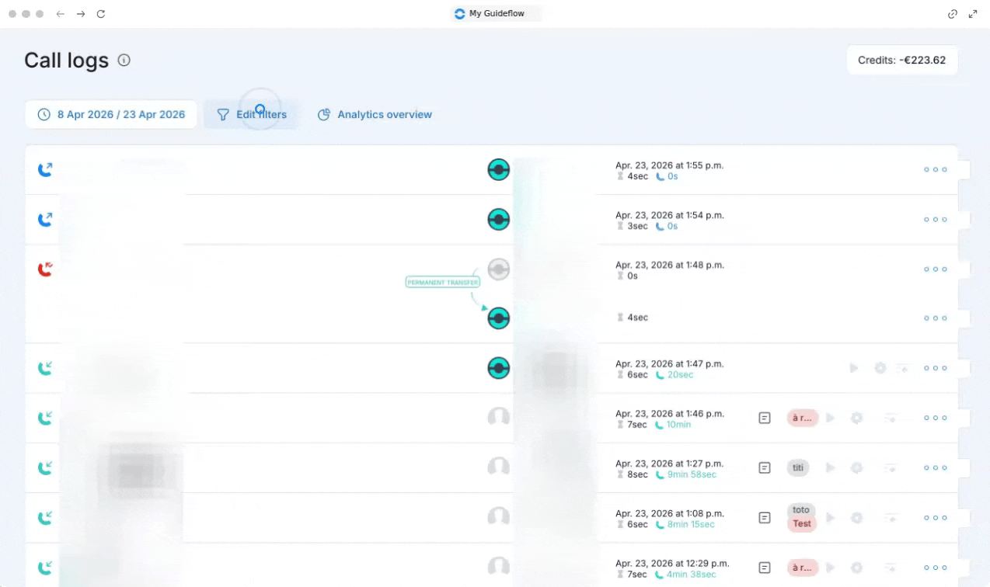Click the 'titi' tag on the 1:27 p.m. call
Image resolution: width=990 pixels, height=587 pixels.
point(797,467)
